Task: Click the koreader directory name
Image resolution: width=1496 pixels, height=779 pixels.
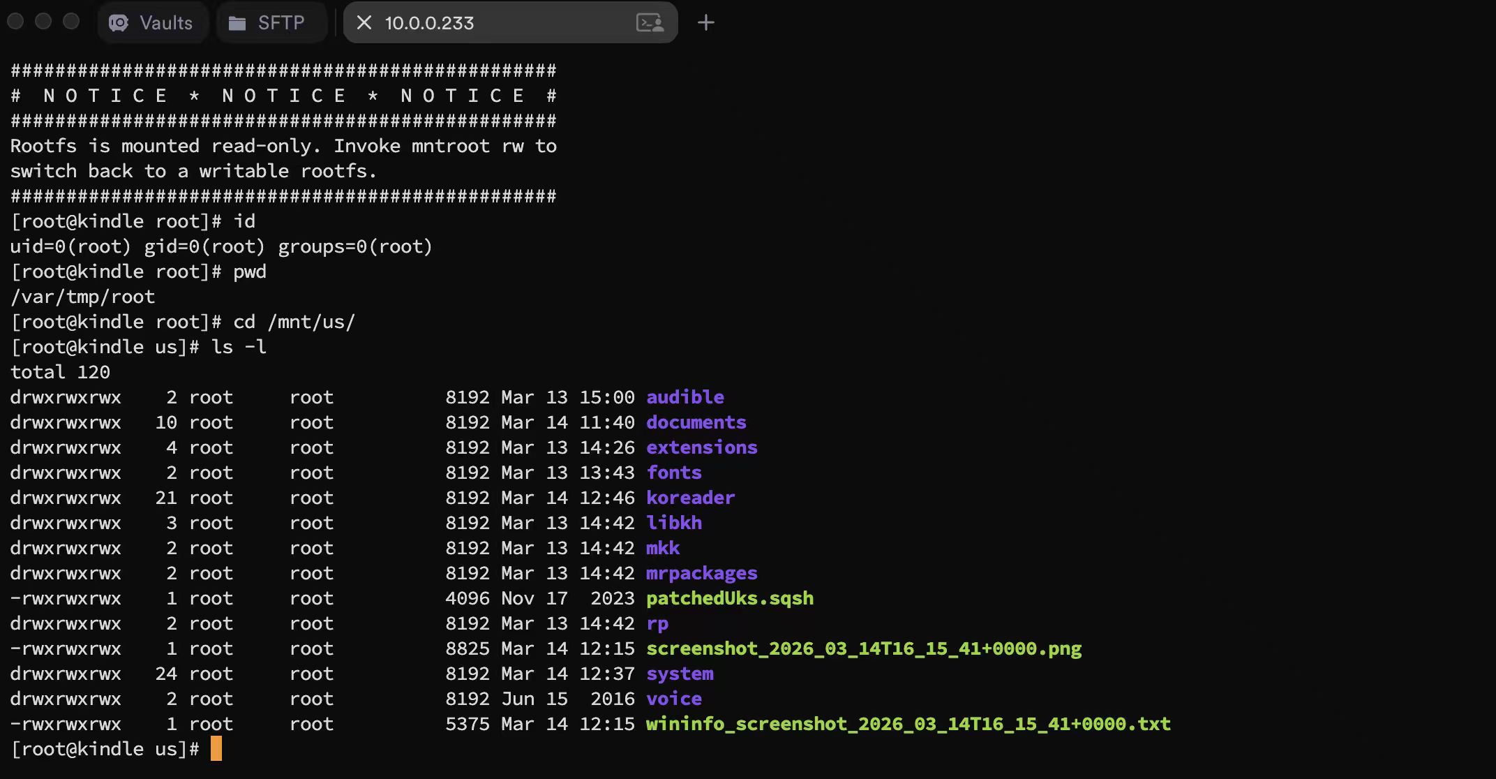Action: point(690,498)
